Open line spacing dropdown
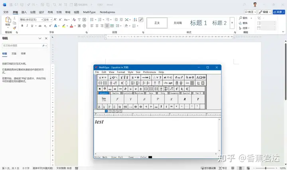287x170 pixels. pyautogui.click(x=119, y=26)
